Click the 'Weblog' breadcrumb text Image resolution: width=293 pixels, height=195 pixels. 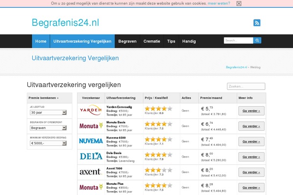255,67
